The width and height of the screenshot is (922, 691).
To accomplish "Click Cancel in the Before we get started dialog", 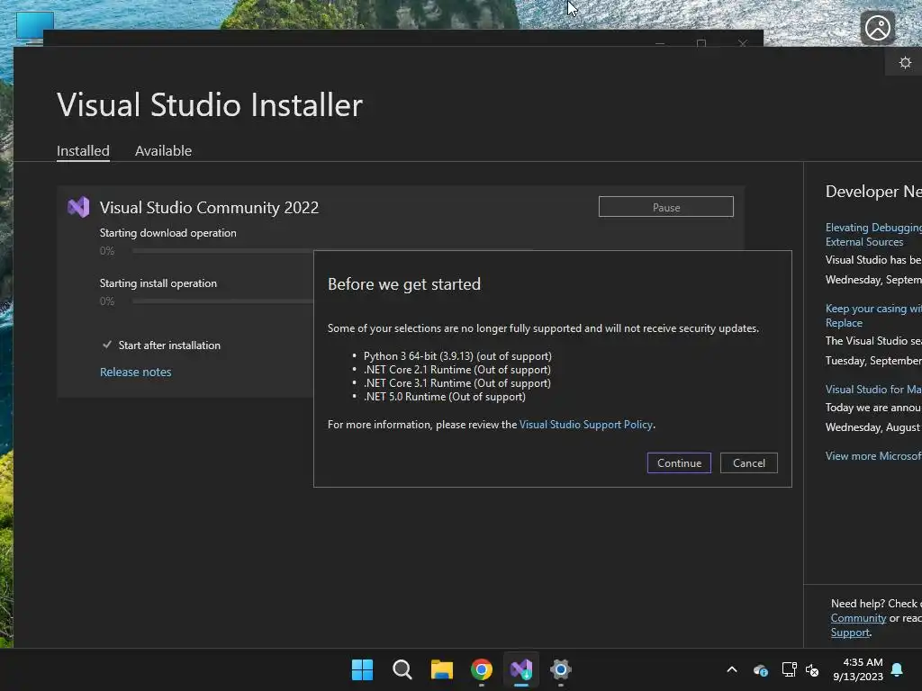I will coord(748,463).
